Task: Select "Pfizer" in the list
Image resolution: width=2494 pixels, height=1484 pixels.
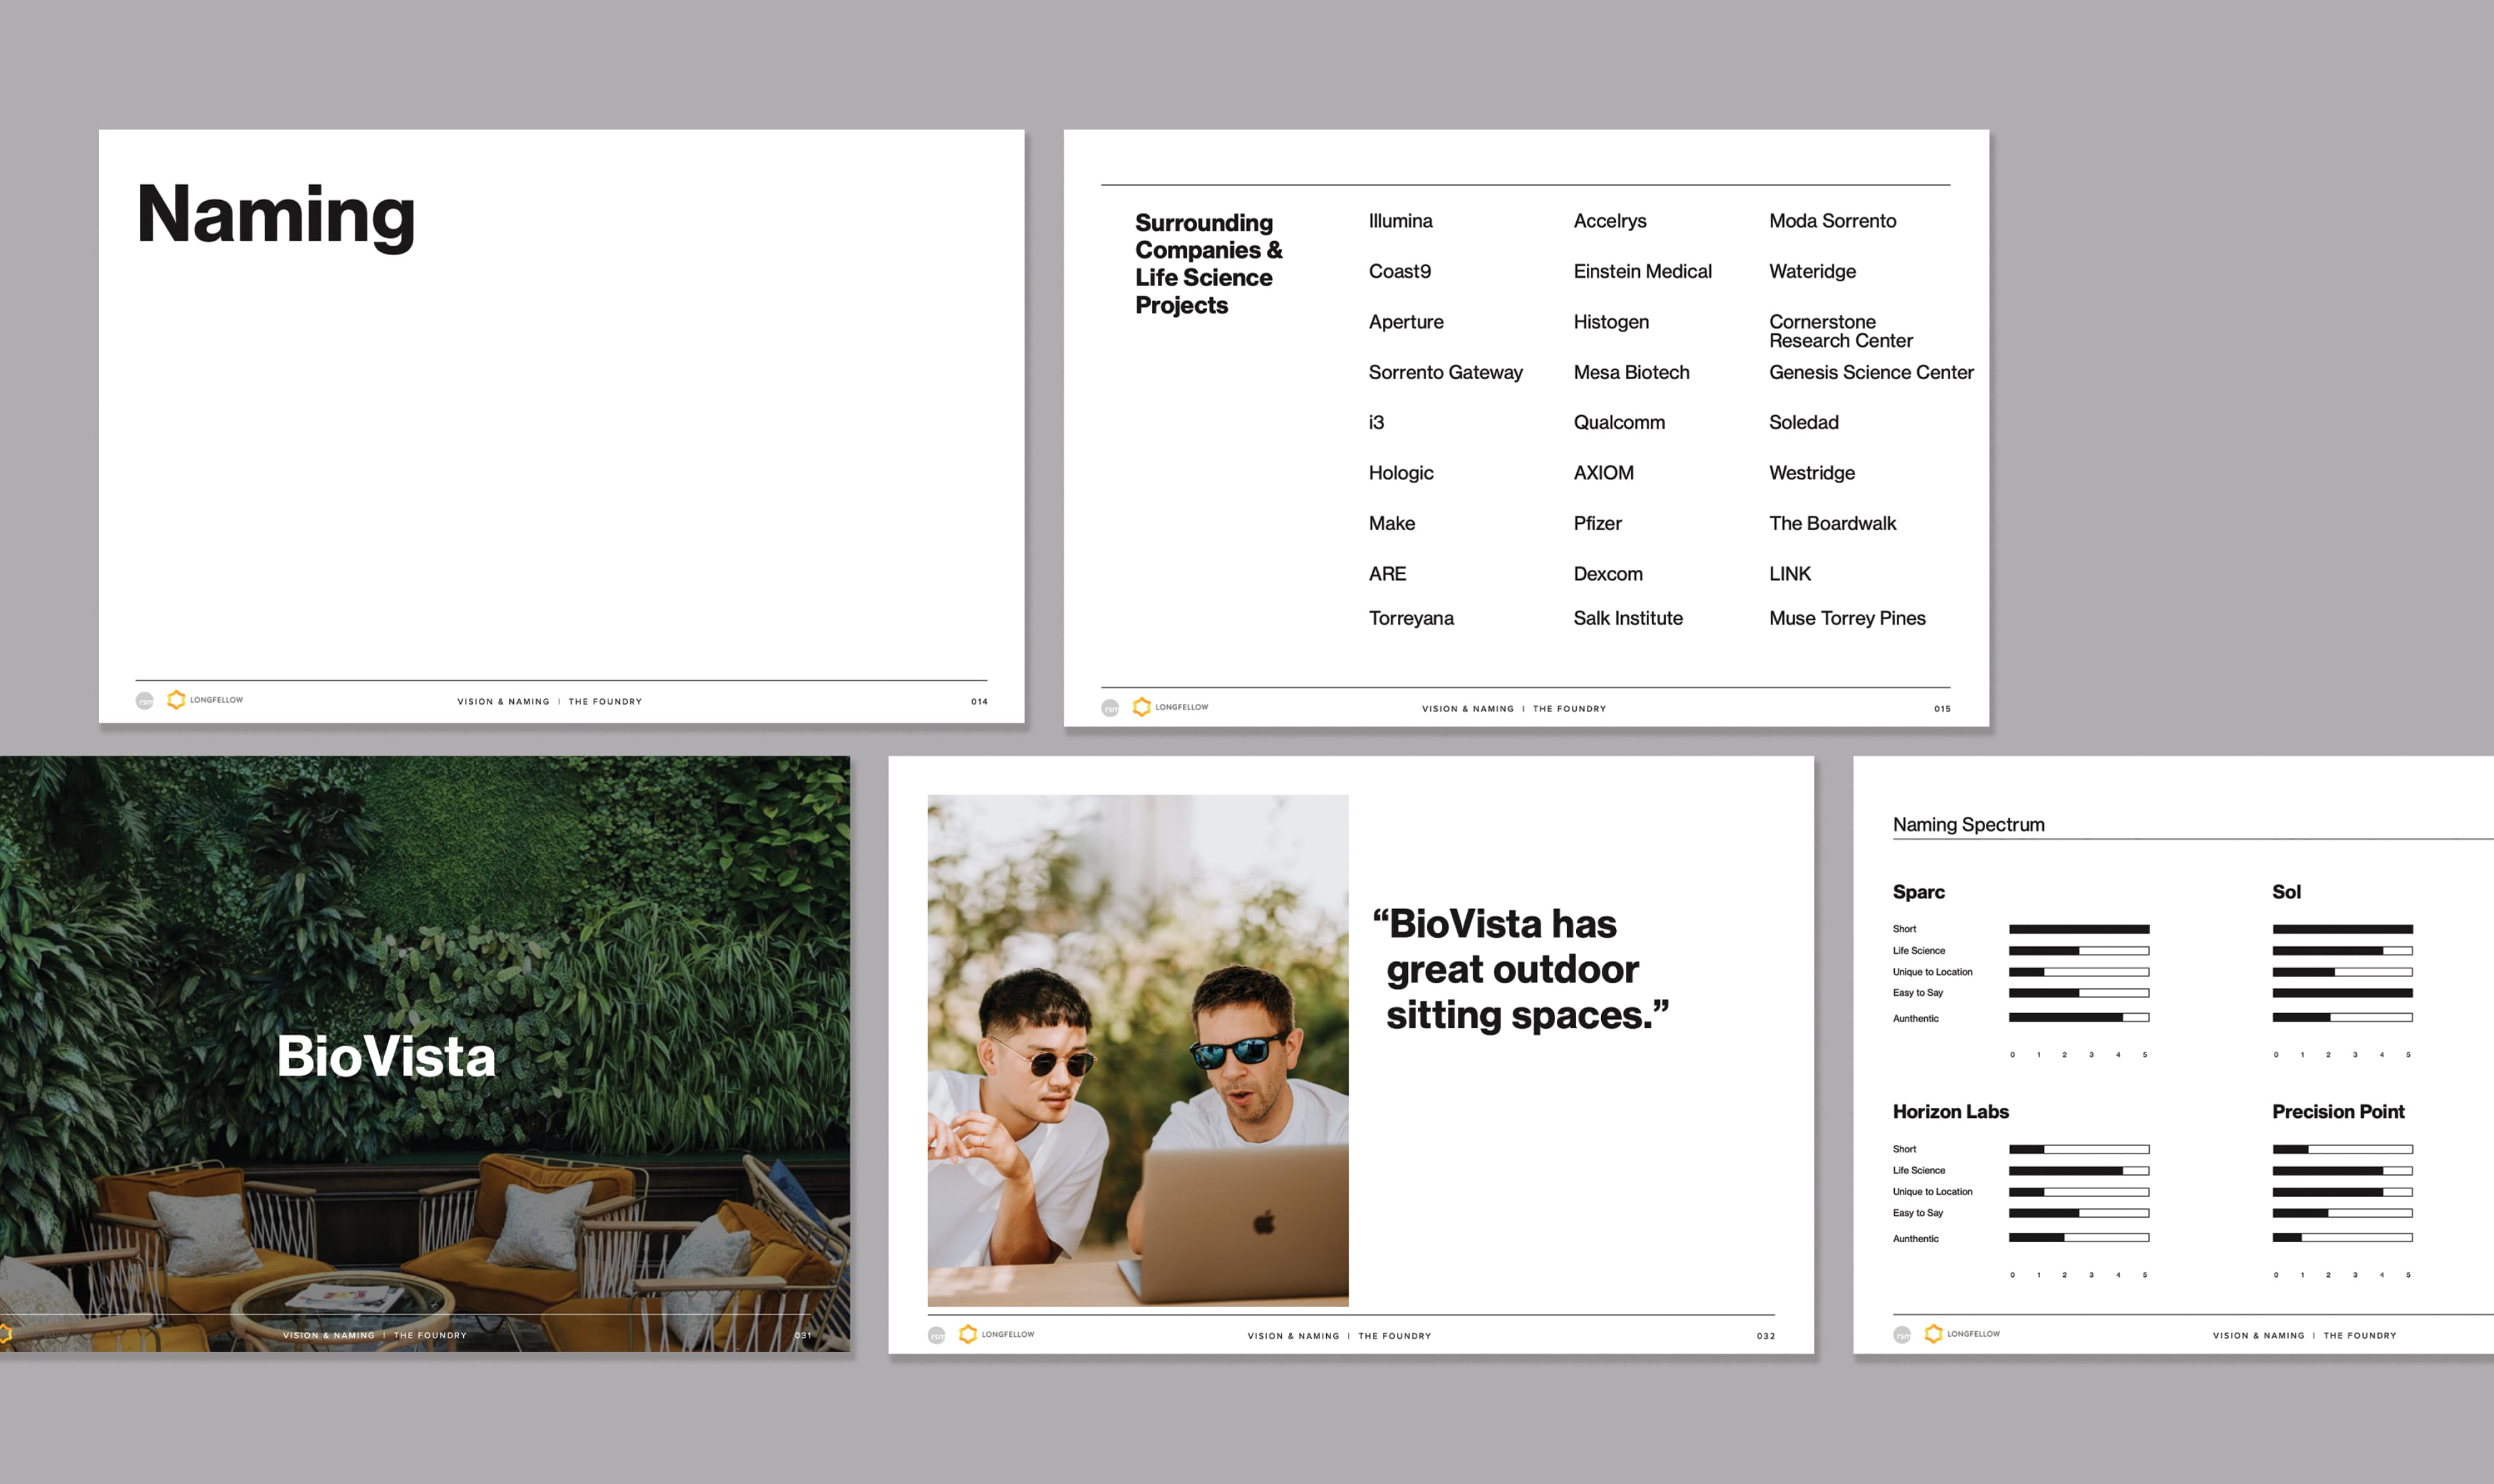Action: tap(1597, 523)
